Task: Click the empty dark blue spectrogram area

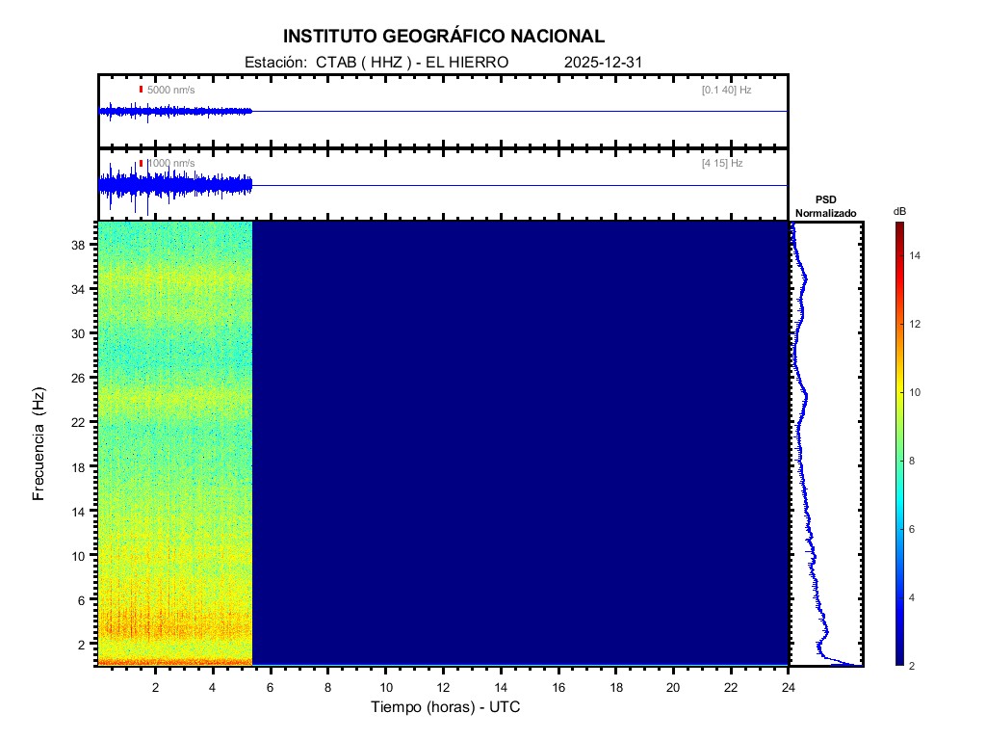Action: 520,443
